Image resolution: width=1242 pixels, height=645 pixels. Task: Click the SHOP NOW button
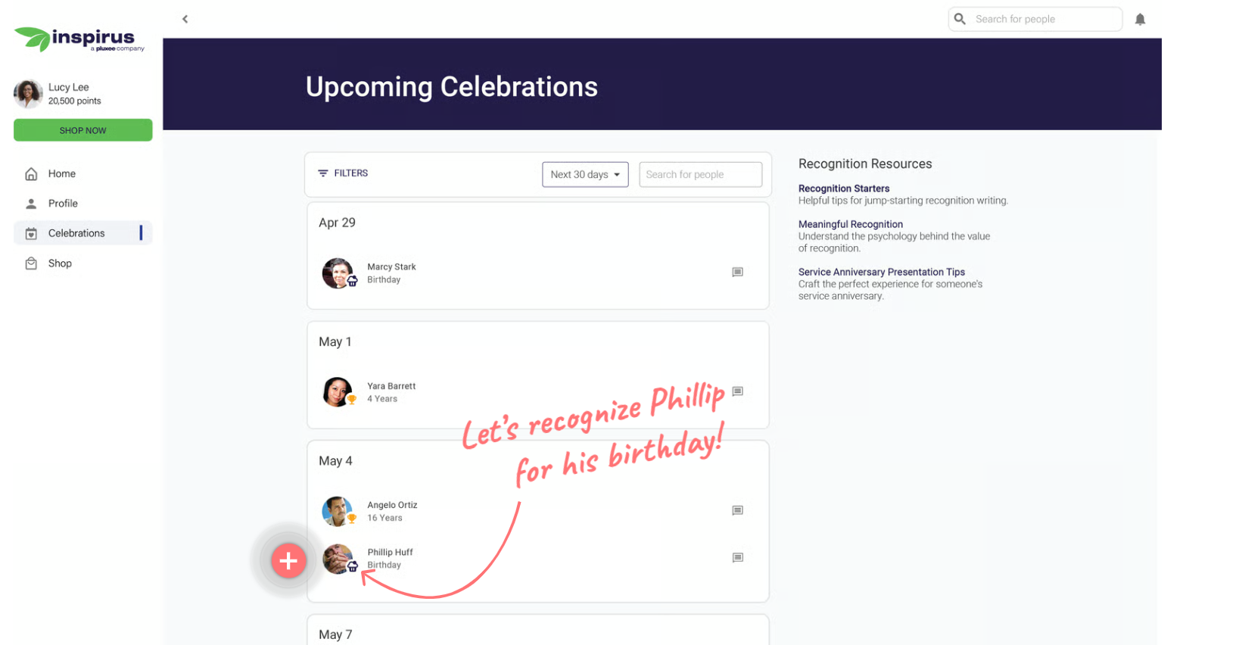pyautogui.click(x=82, y=129)
